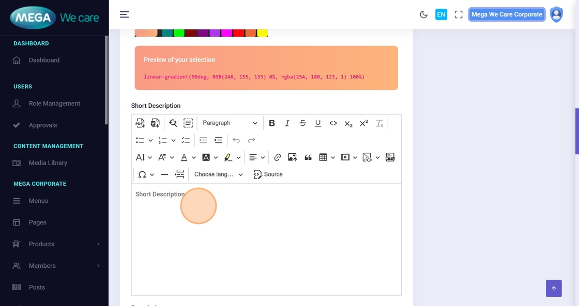
Task: Click the increase indent icon
Action: coord(219,140)
